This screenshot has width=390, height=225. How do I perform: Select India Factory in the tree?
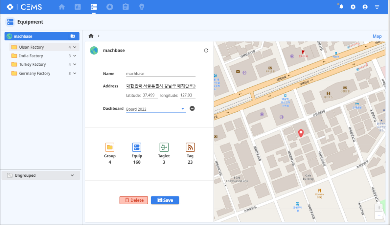click(x=31, y=56)
